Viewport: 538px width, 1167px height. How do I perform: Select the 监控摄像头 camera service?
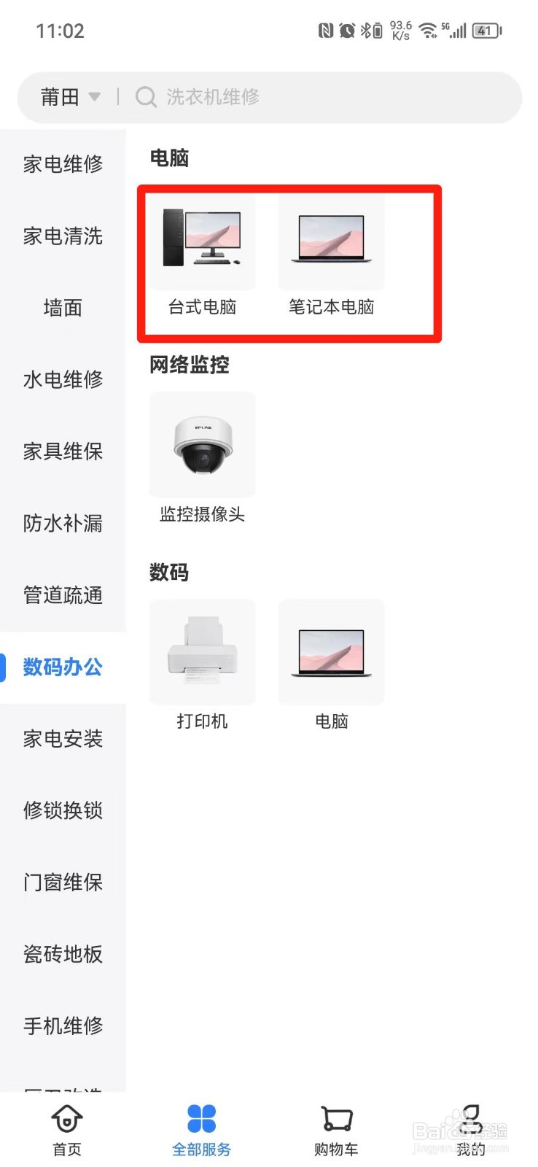point(202,458)
